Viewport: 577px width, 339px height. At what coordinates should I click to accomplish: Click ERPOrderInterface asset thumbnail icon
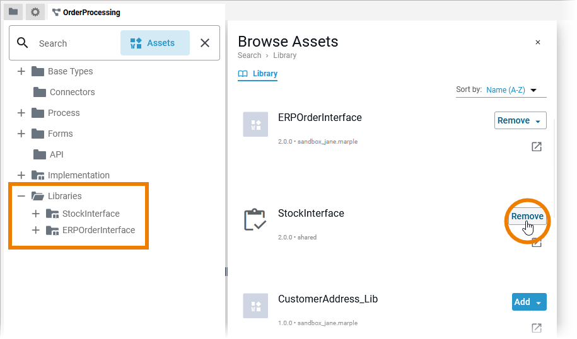point(255,124)
